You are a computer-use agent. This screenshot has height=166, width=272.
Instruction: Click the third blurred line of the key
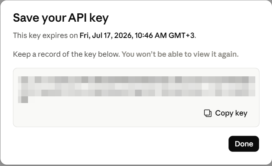pyautogui.click(x=137, y=93)
